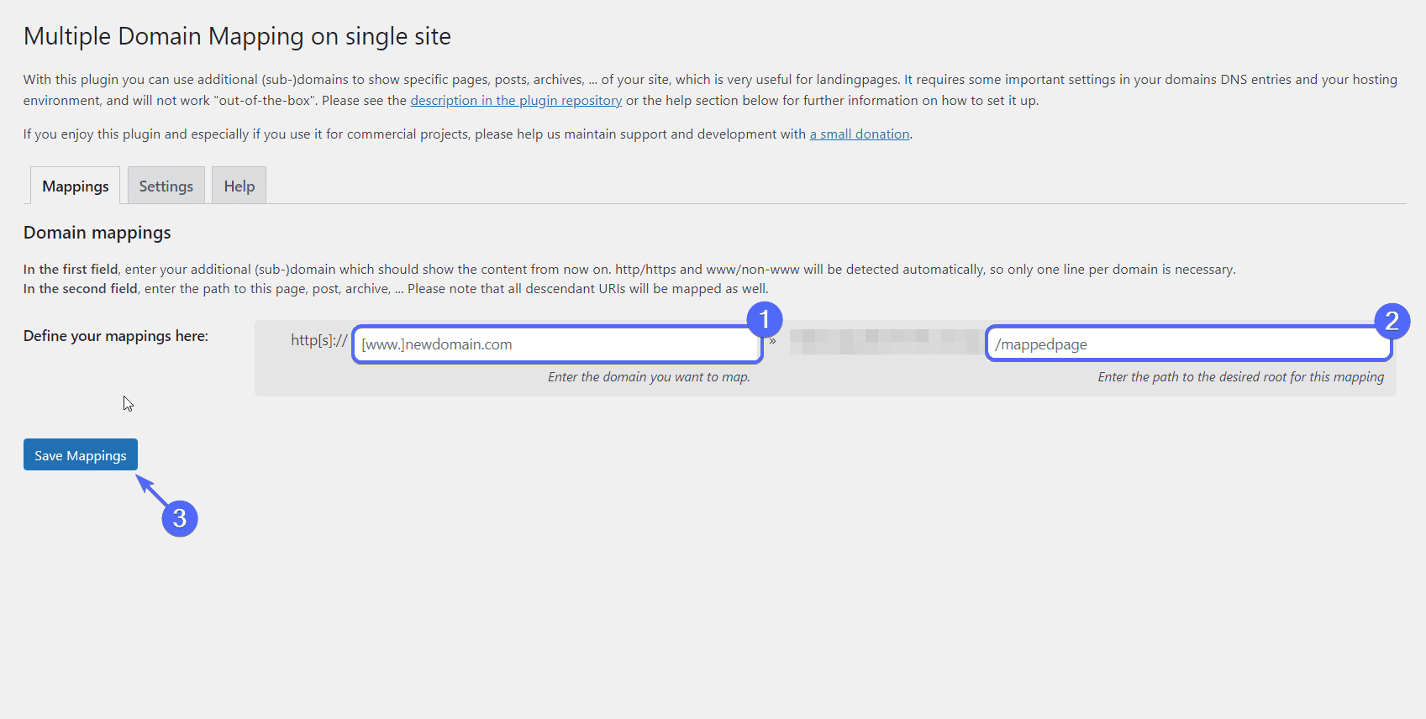
Task: Click the 'Enter the domain you want to map.' hint
Action: click(649, 377)
